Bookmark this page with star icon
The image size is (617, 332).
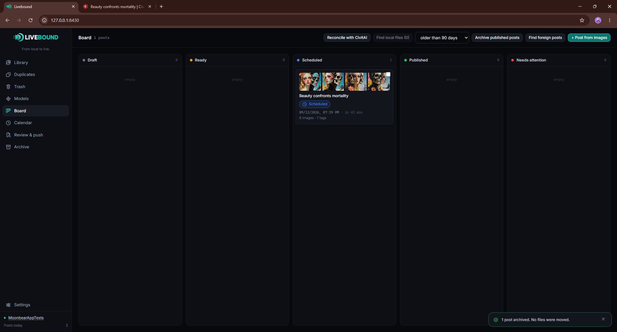(582, 20)
